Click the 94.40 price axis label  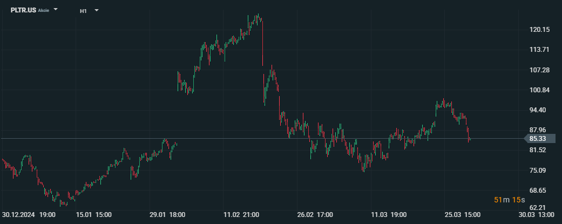coord(539,110)
